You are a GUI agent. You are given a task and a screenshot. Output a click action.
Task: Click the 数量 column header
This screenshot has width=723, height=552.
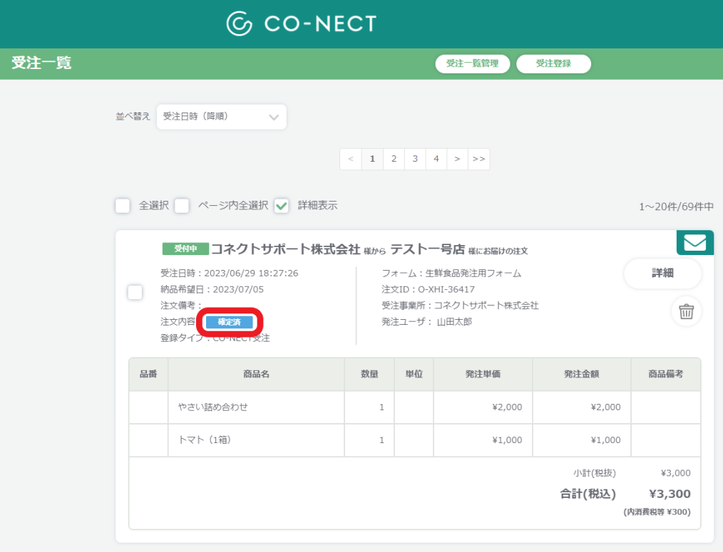pos(369,374)
